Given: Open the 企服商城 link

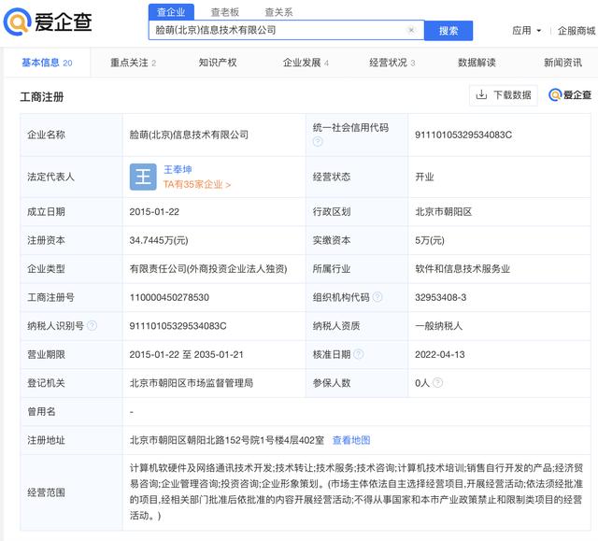Looking at the screenshot, I should [577, 31].
